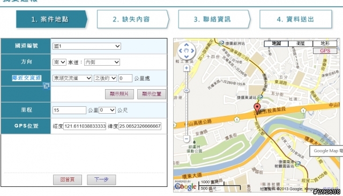343x196 pixels.
Task: Switch map to 衛星 view
Action: click(301, 44)
